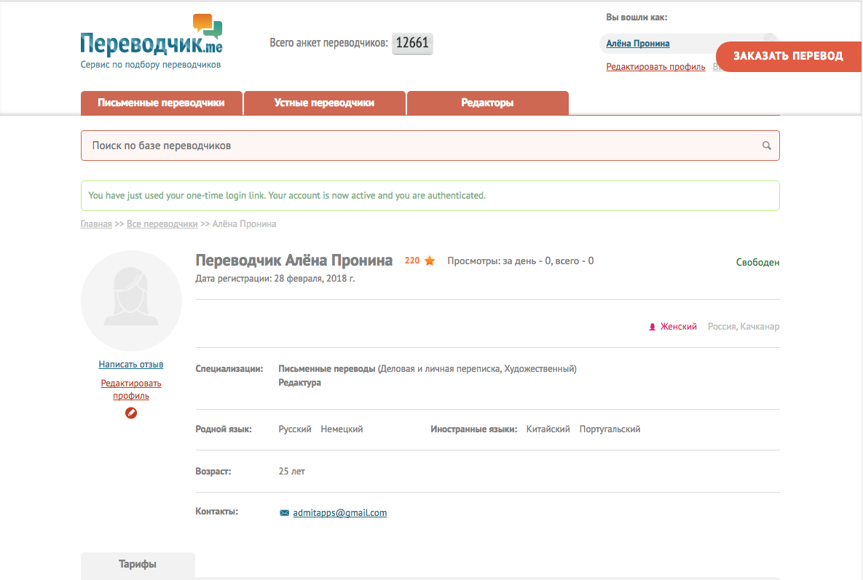Click the red pencil edit profile icon
This screenshot has height=580, width=863.
click(x=131, y=413)
